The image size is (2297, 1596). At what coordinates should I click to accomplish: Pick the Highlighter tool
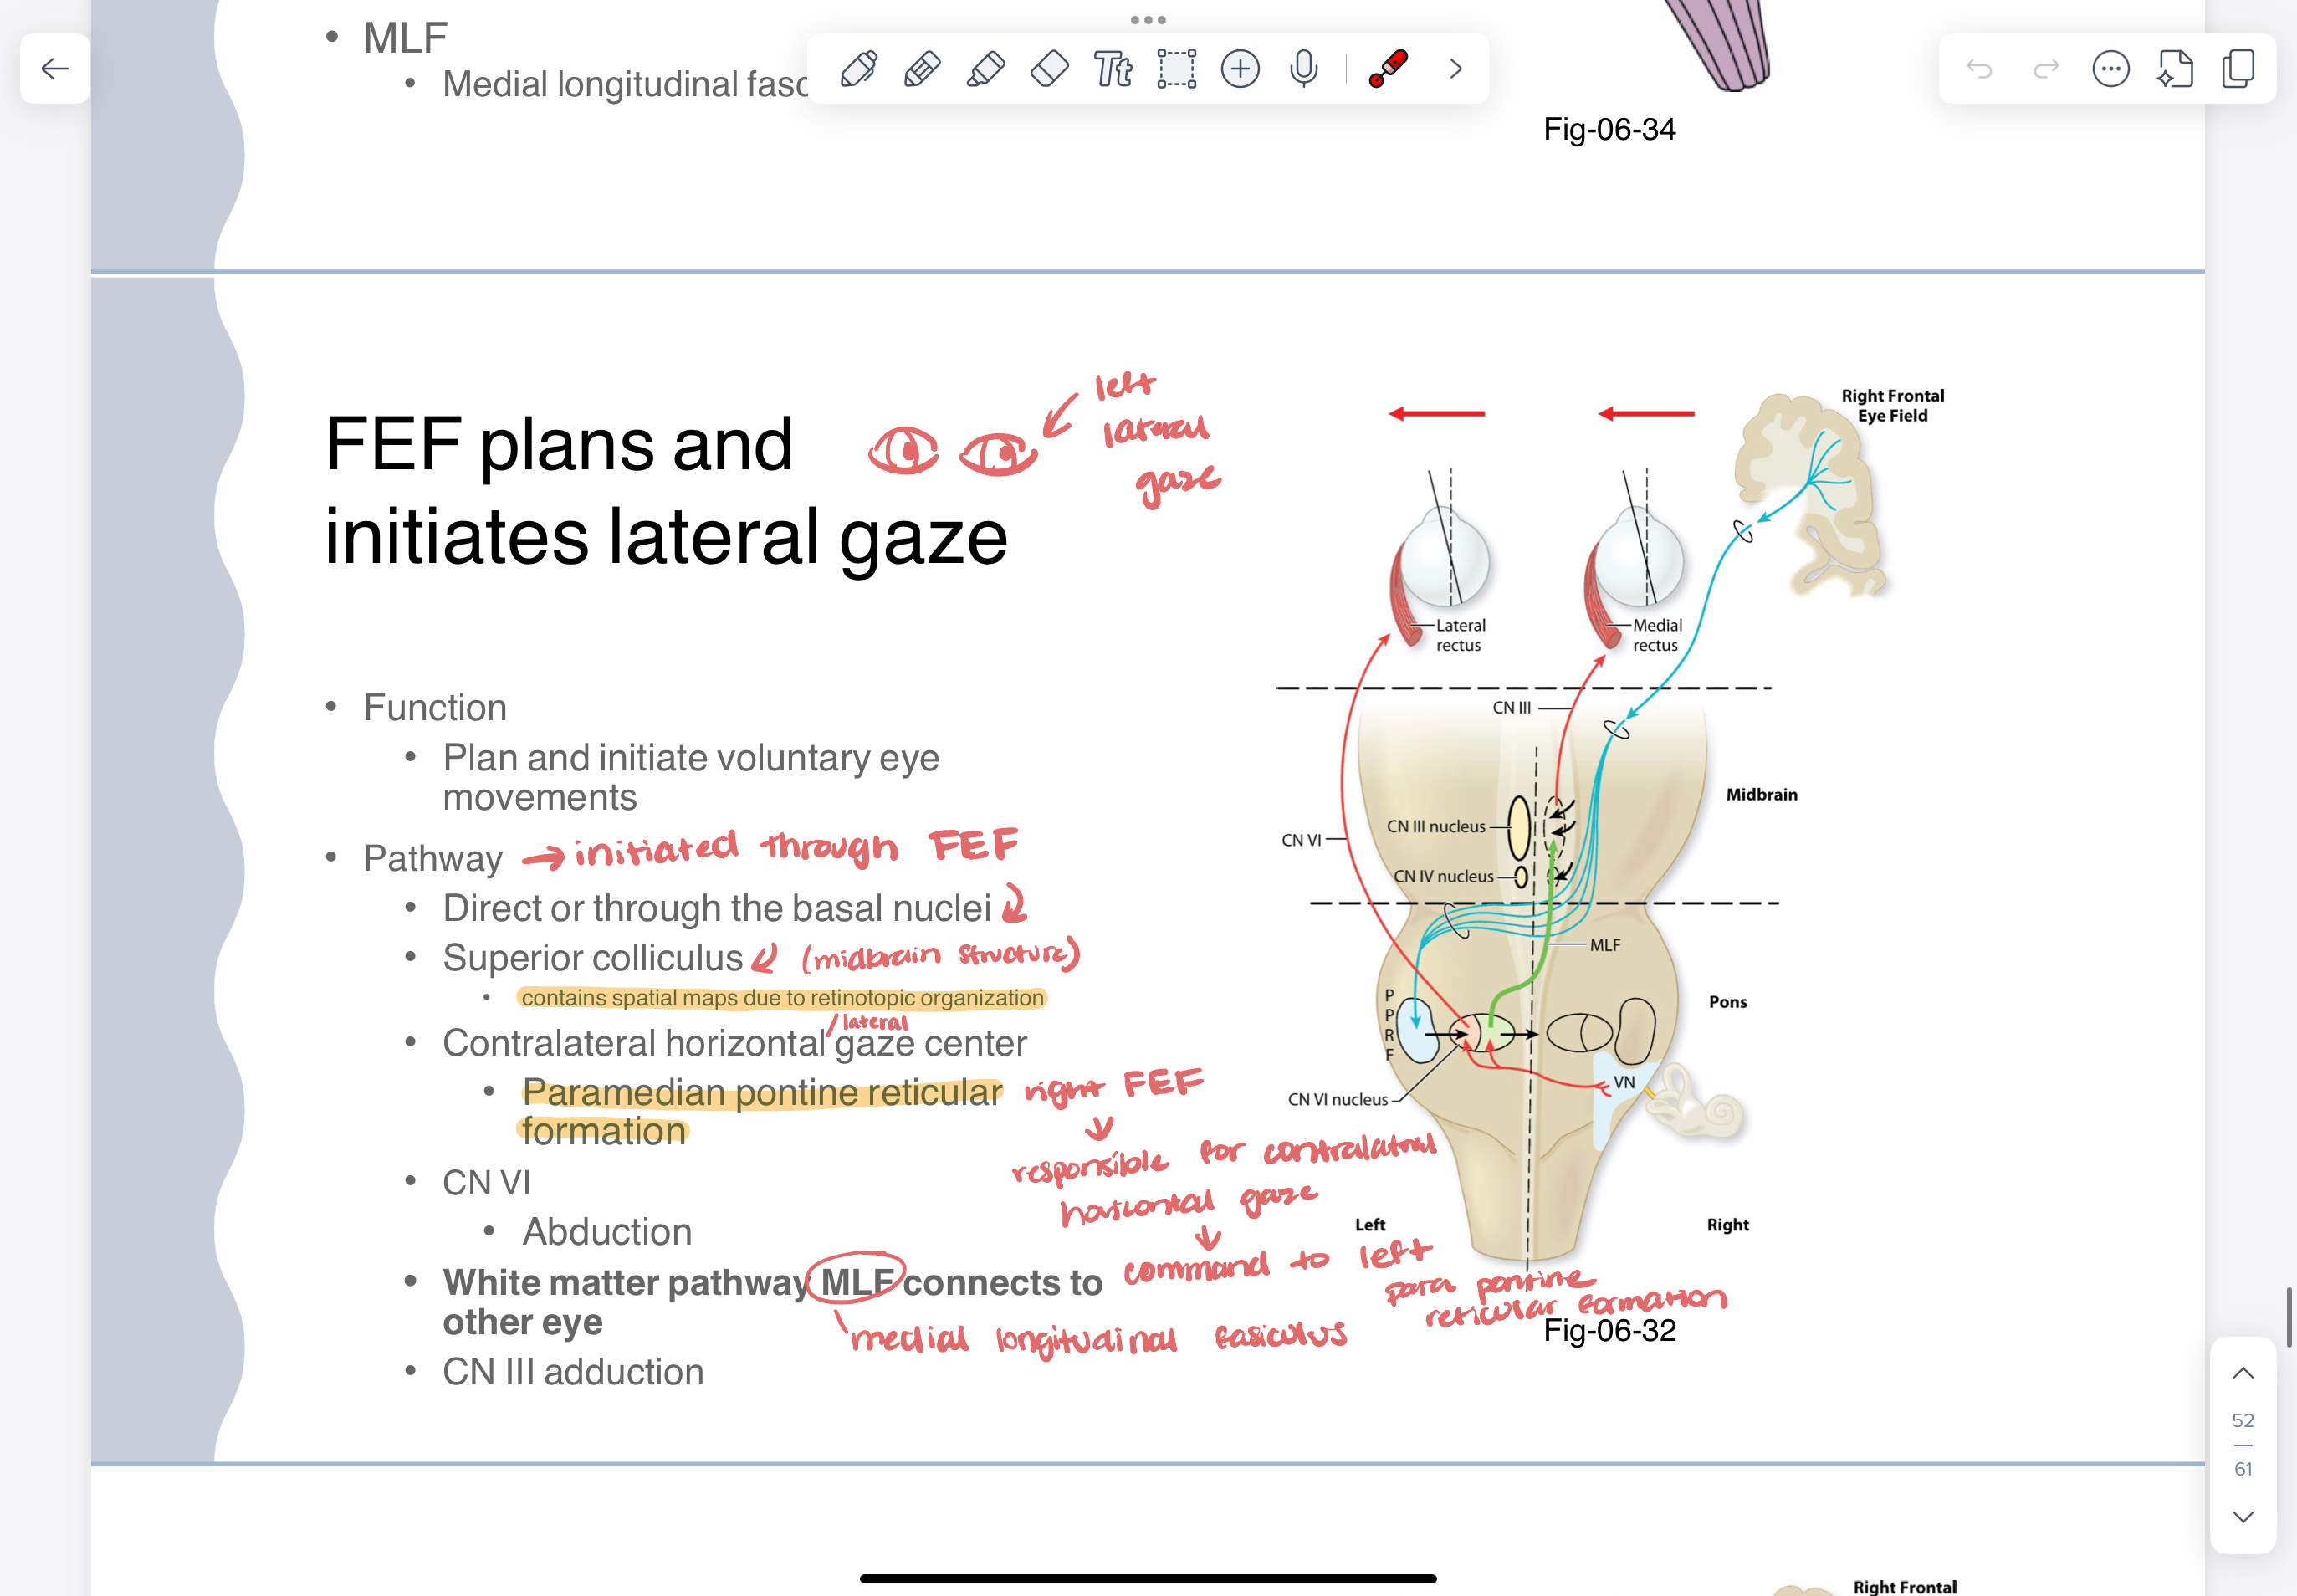click(x=986, y=68)
